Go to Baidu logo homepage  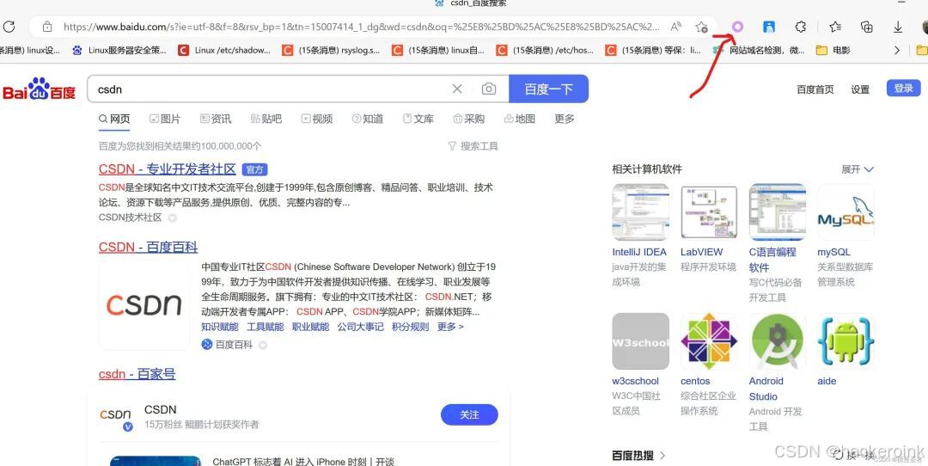40,89
